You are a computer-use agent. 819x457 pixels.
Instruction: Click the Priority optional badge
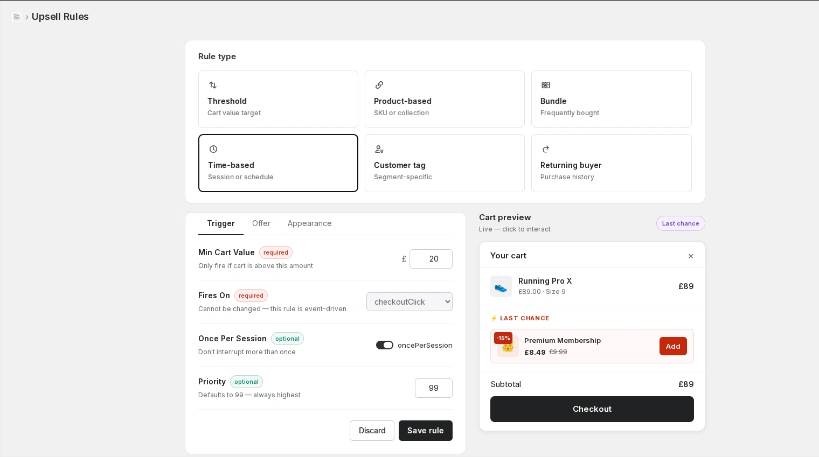coord(246,382)
